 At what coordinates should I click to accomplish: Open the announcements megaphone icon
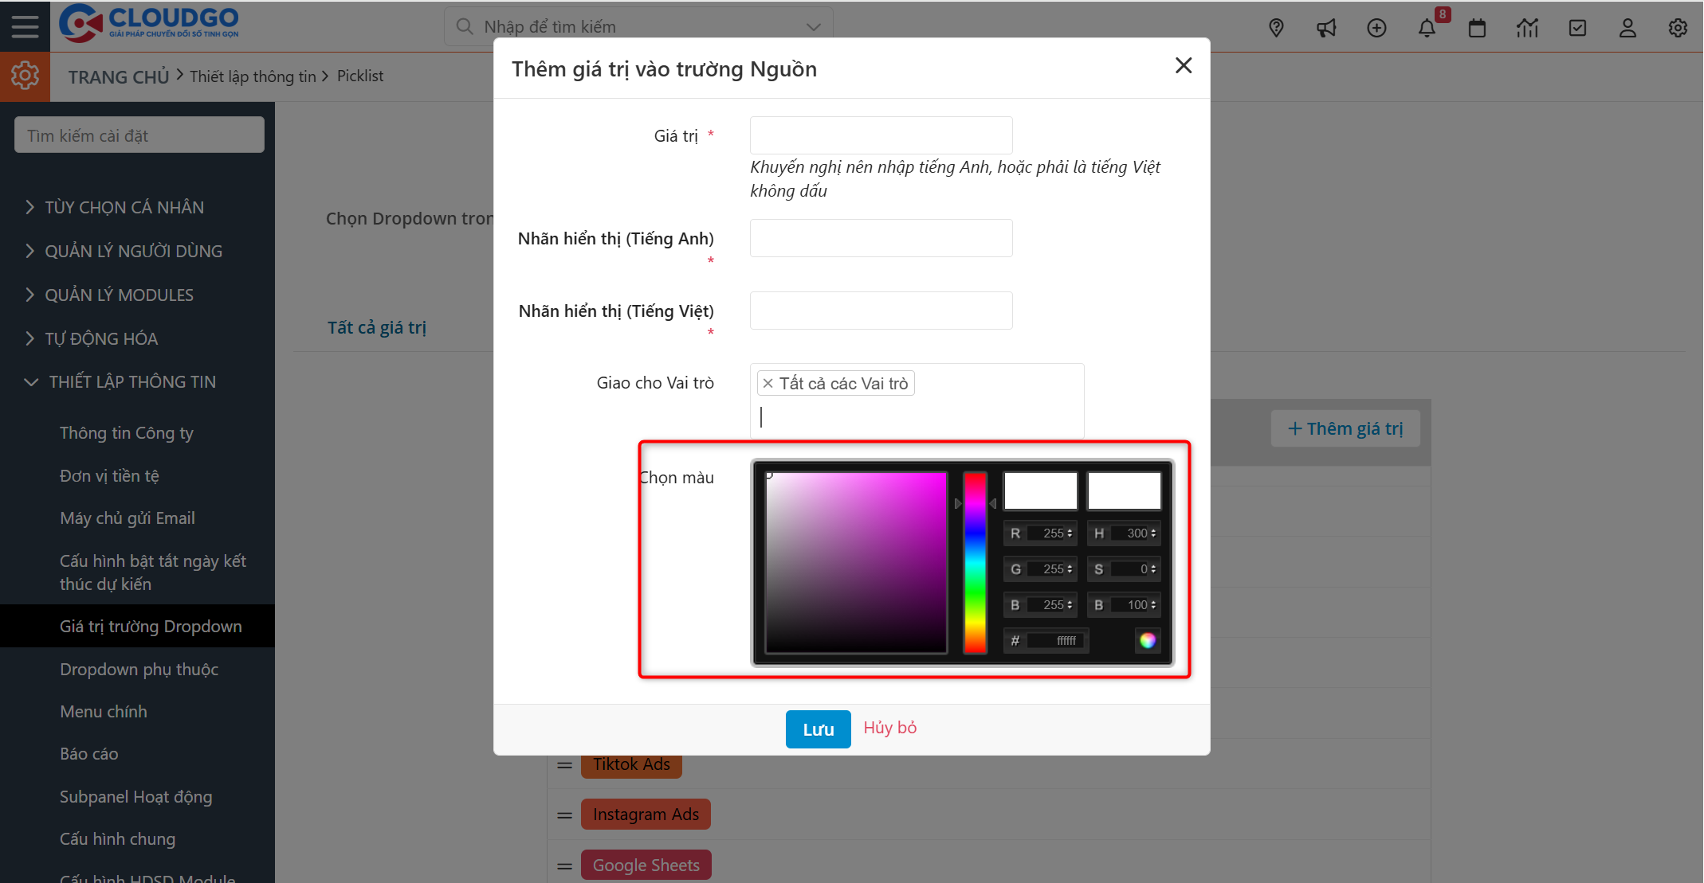[1326, 27]
